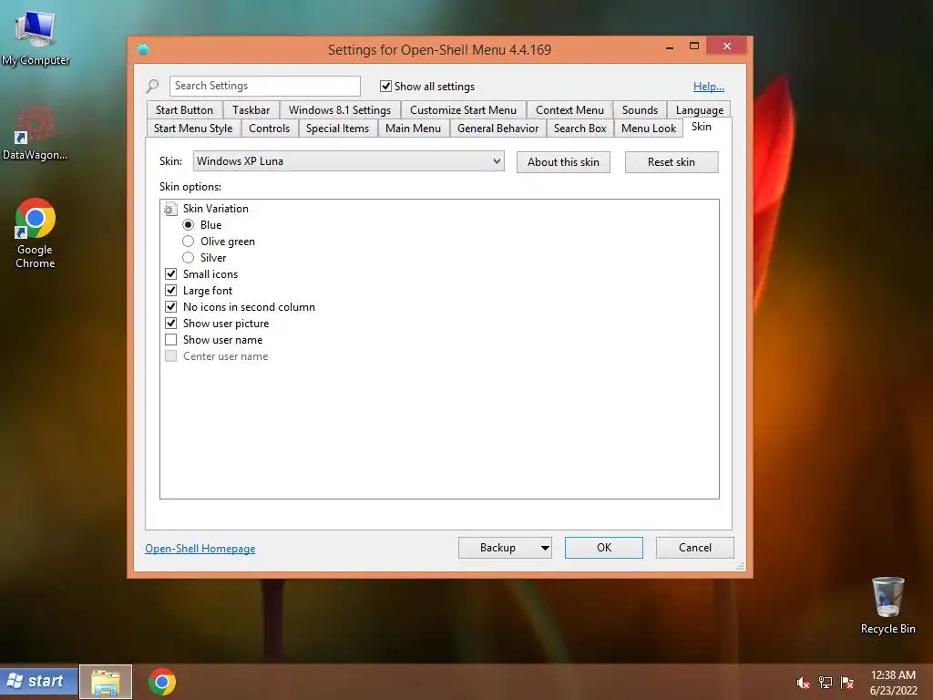Open the Menu Look tab
The width and height of the screenshot is (933, 700).
point(649,129)
